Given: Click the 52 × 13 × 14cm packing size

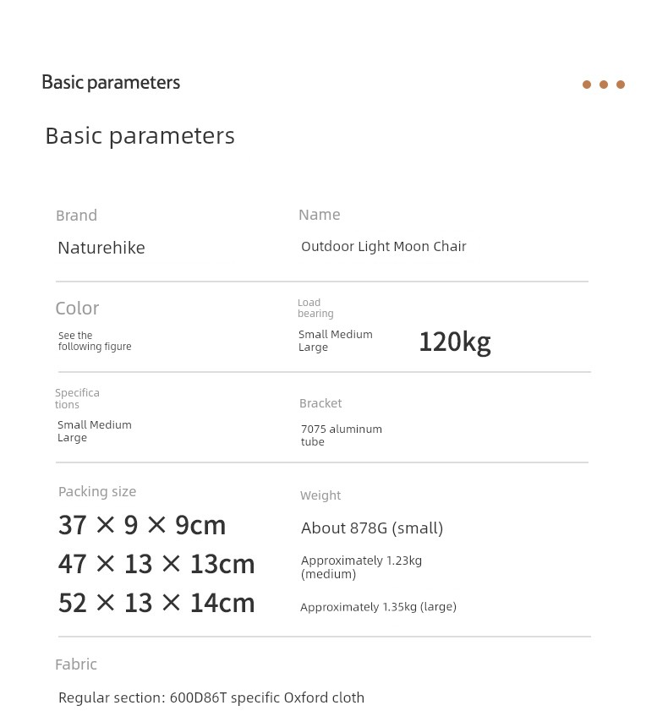Looking at the screenshot, I should point(156,603).
